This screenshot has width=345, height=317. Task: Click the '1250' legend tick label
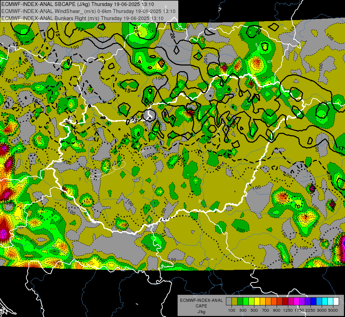pyautogui.click(x=288, y=310)
